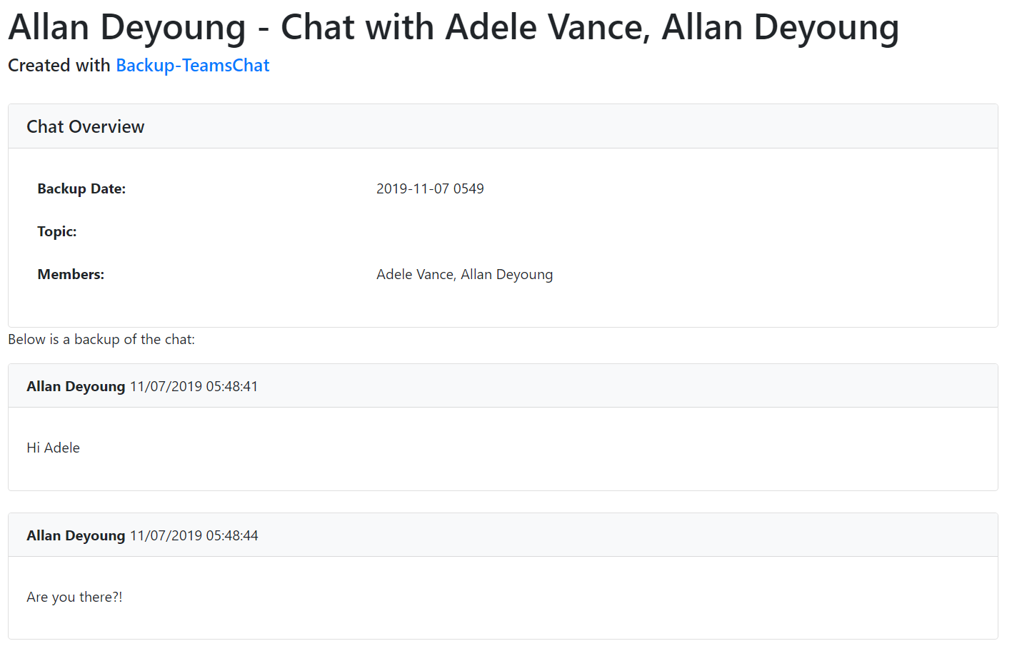1017x656 pixels.
Task: Click sender name on first message header
Action: point(76,386)
